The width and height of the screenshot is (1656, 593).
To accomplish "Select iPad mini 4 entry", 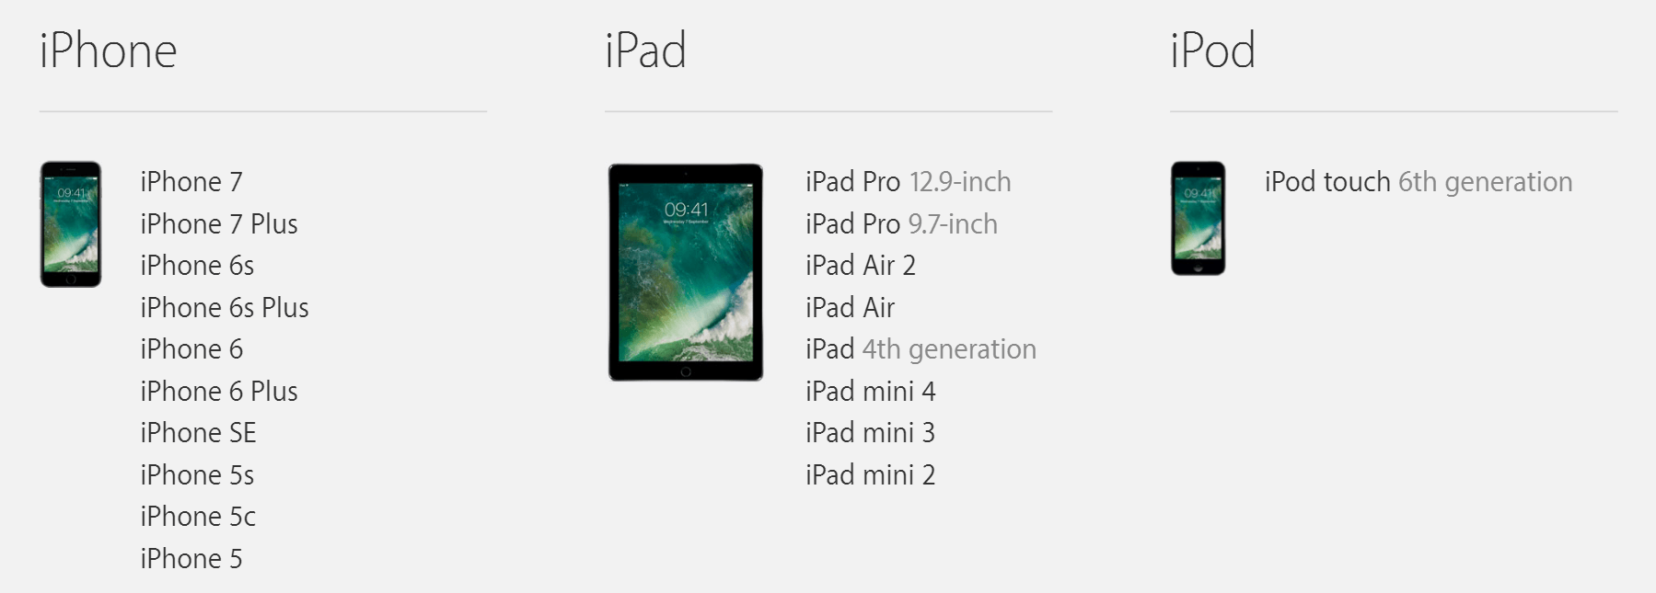I will (871, 391).
